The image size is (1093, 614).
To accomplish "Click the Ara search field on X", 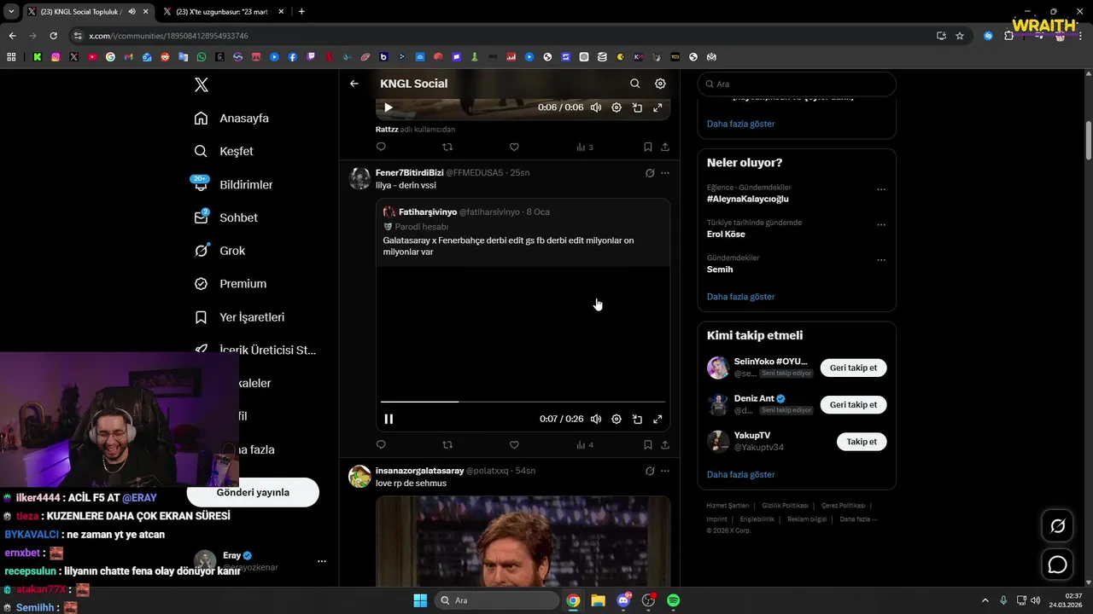I will pyautogui.click(x=797, y=84).
